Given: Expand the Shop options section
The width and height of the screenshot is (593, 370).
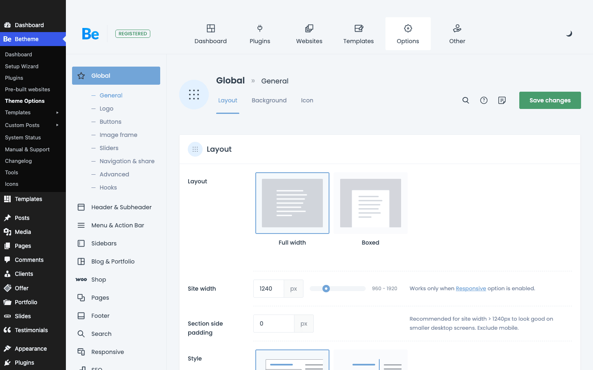Looking at the screenshot, I should pyautogui.click(x=116, y=280).
